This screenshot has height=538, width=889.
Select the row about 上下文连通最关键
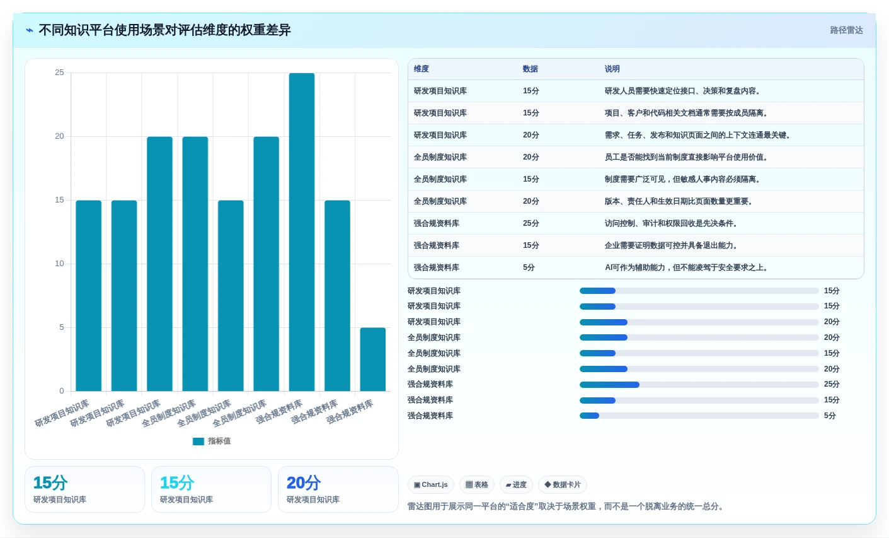tap(636, 135)
